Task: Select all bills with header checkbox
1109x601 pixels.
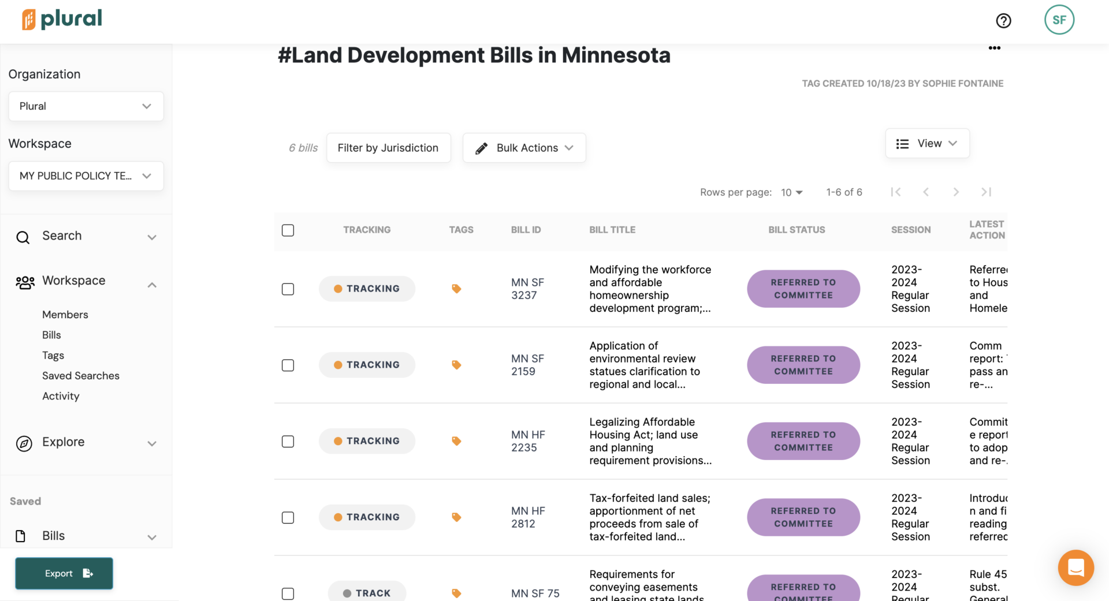Action: pos(288,230)
